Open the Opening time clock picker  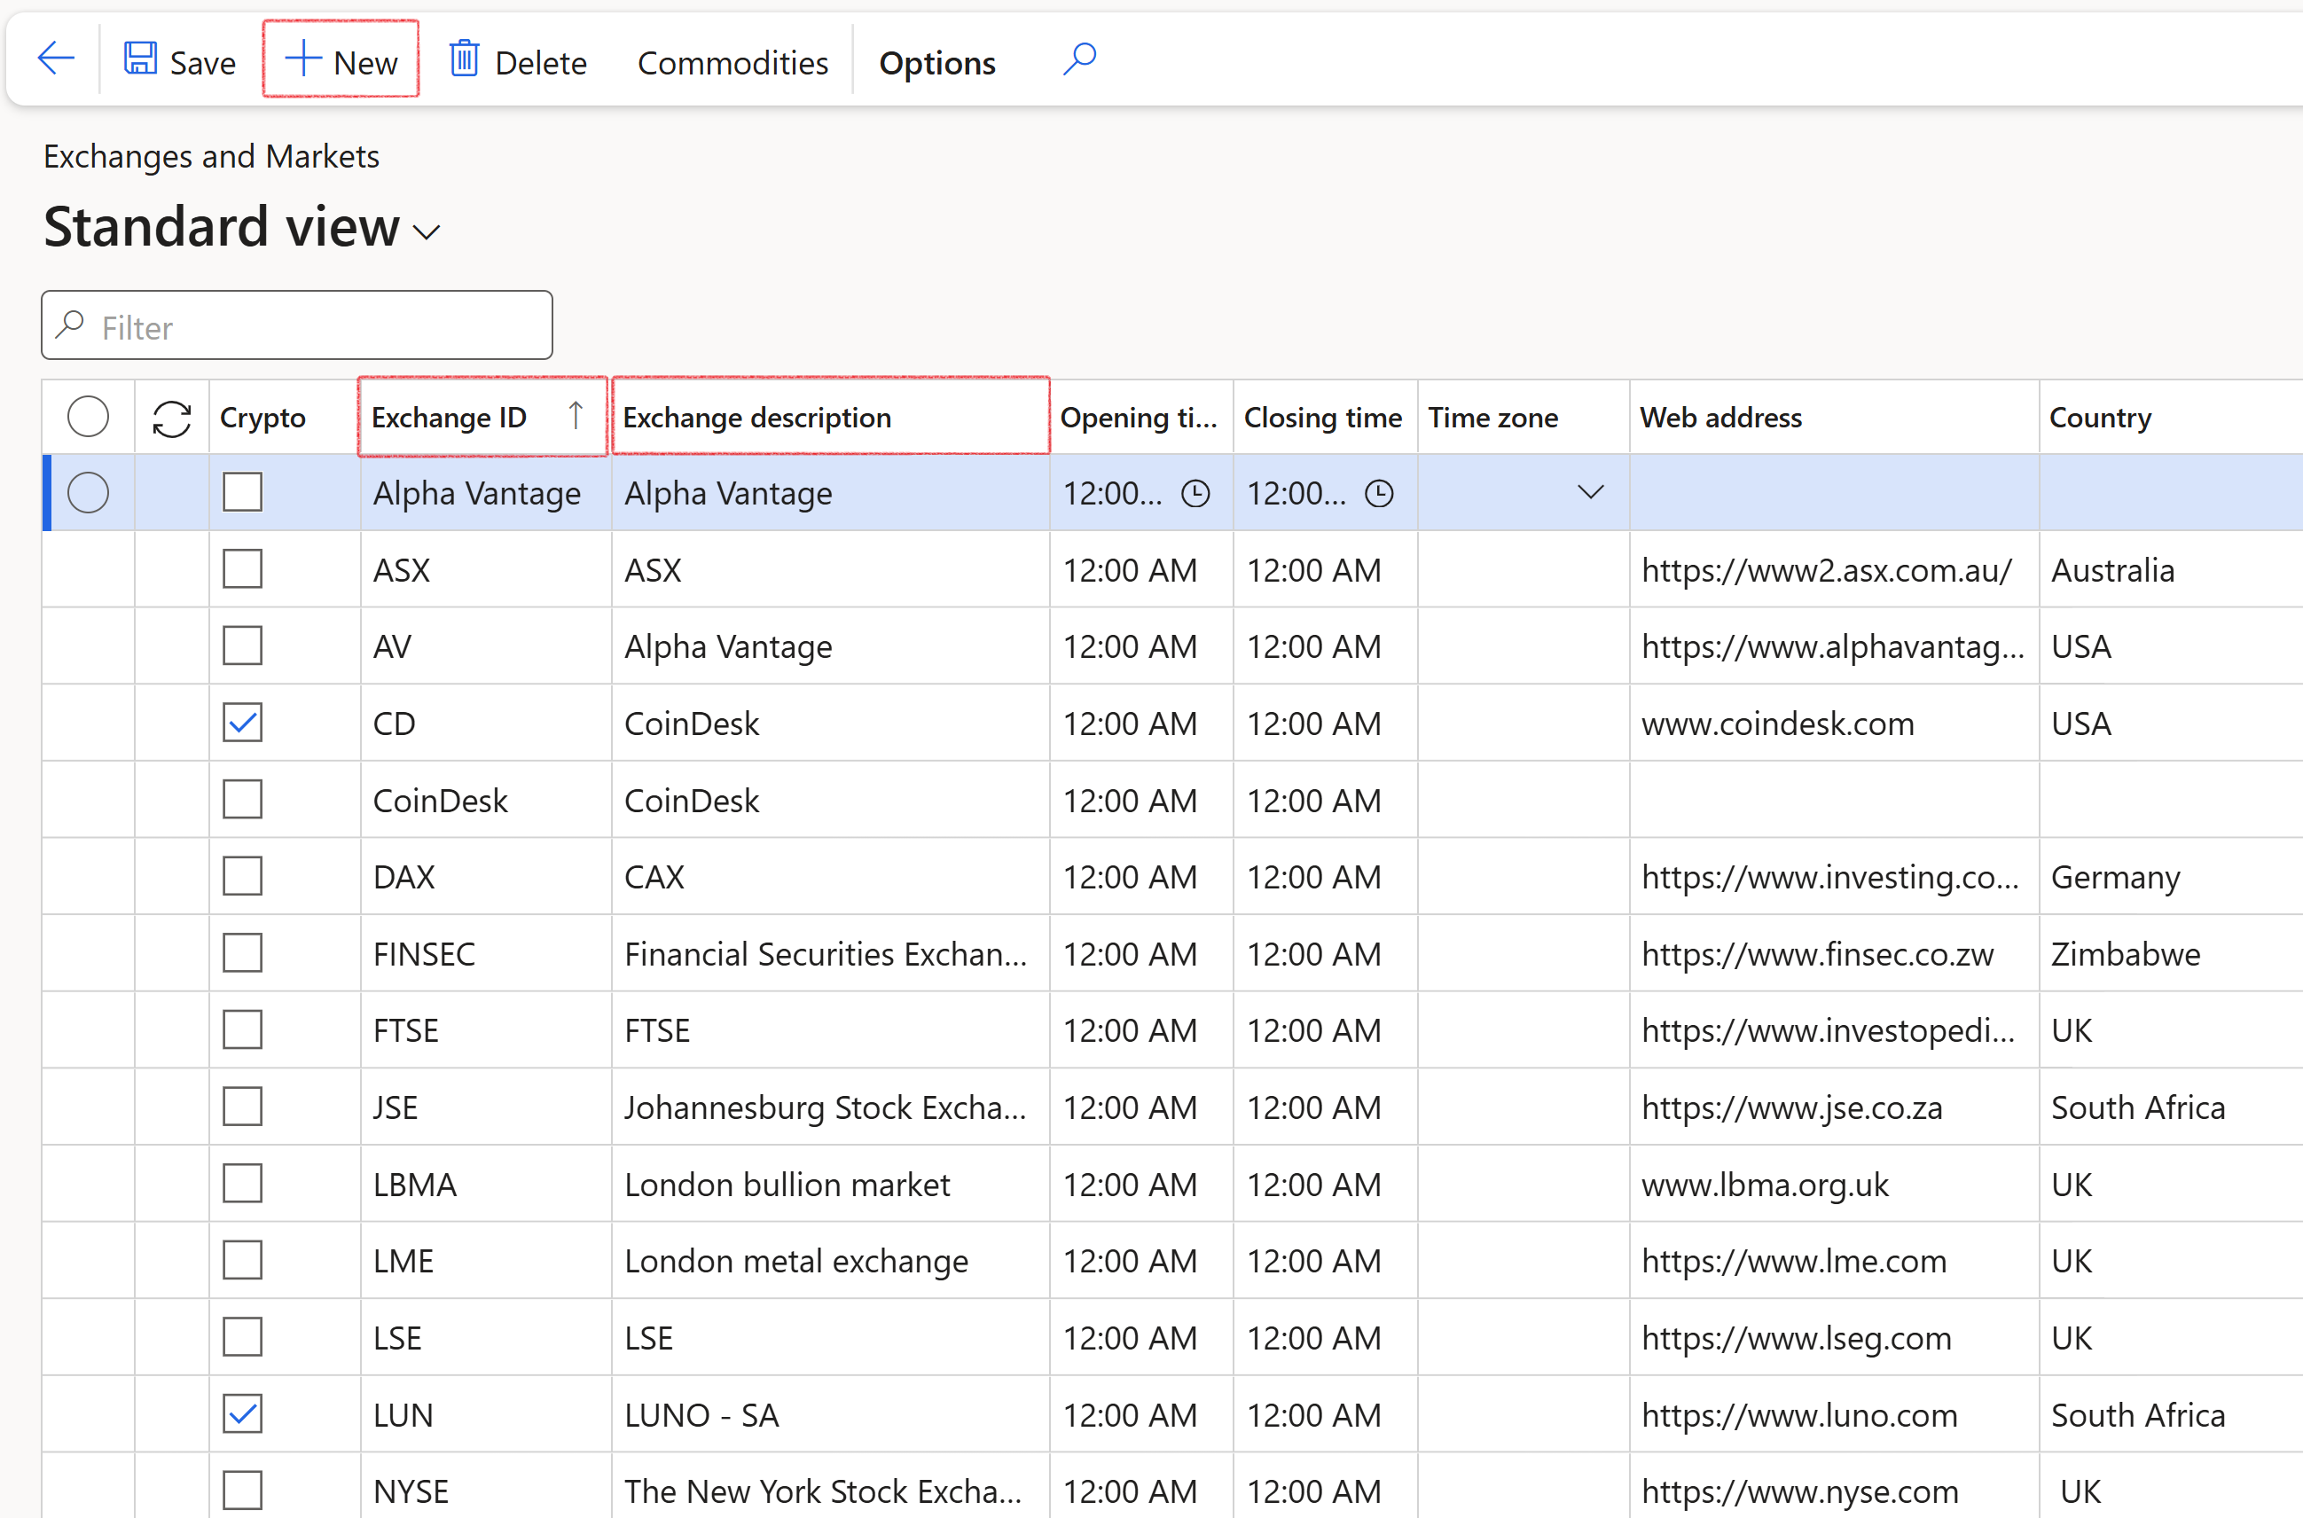[1195, 494]
